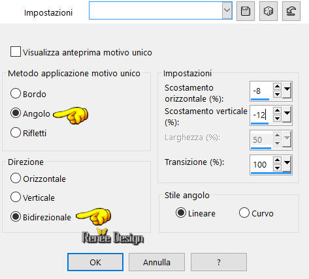Confirm settings with the OK button
The image size is (309, 279).
95,262
